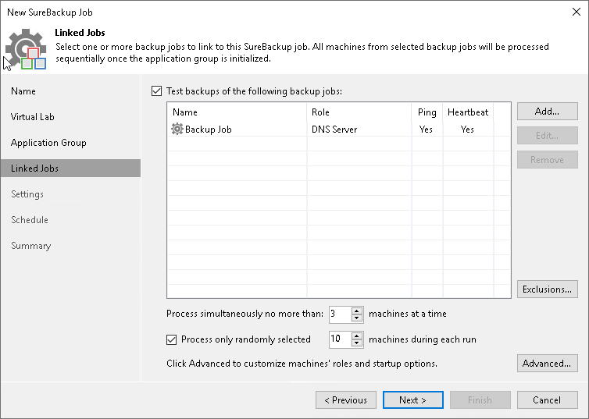Sort by the Ping column header

tap(427, 112)
